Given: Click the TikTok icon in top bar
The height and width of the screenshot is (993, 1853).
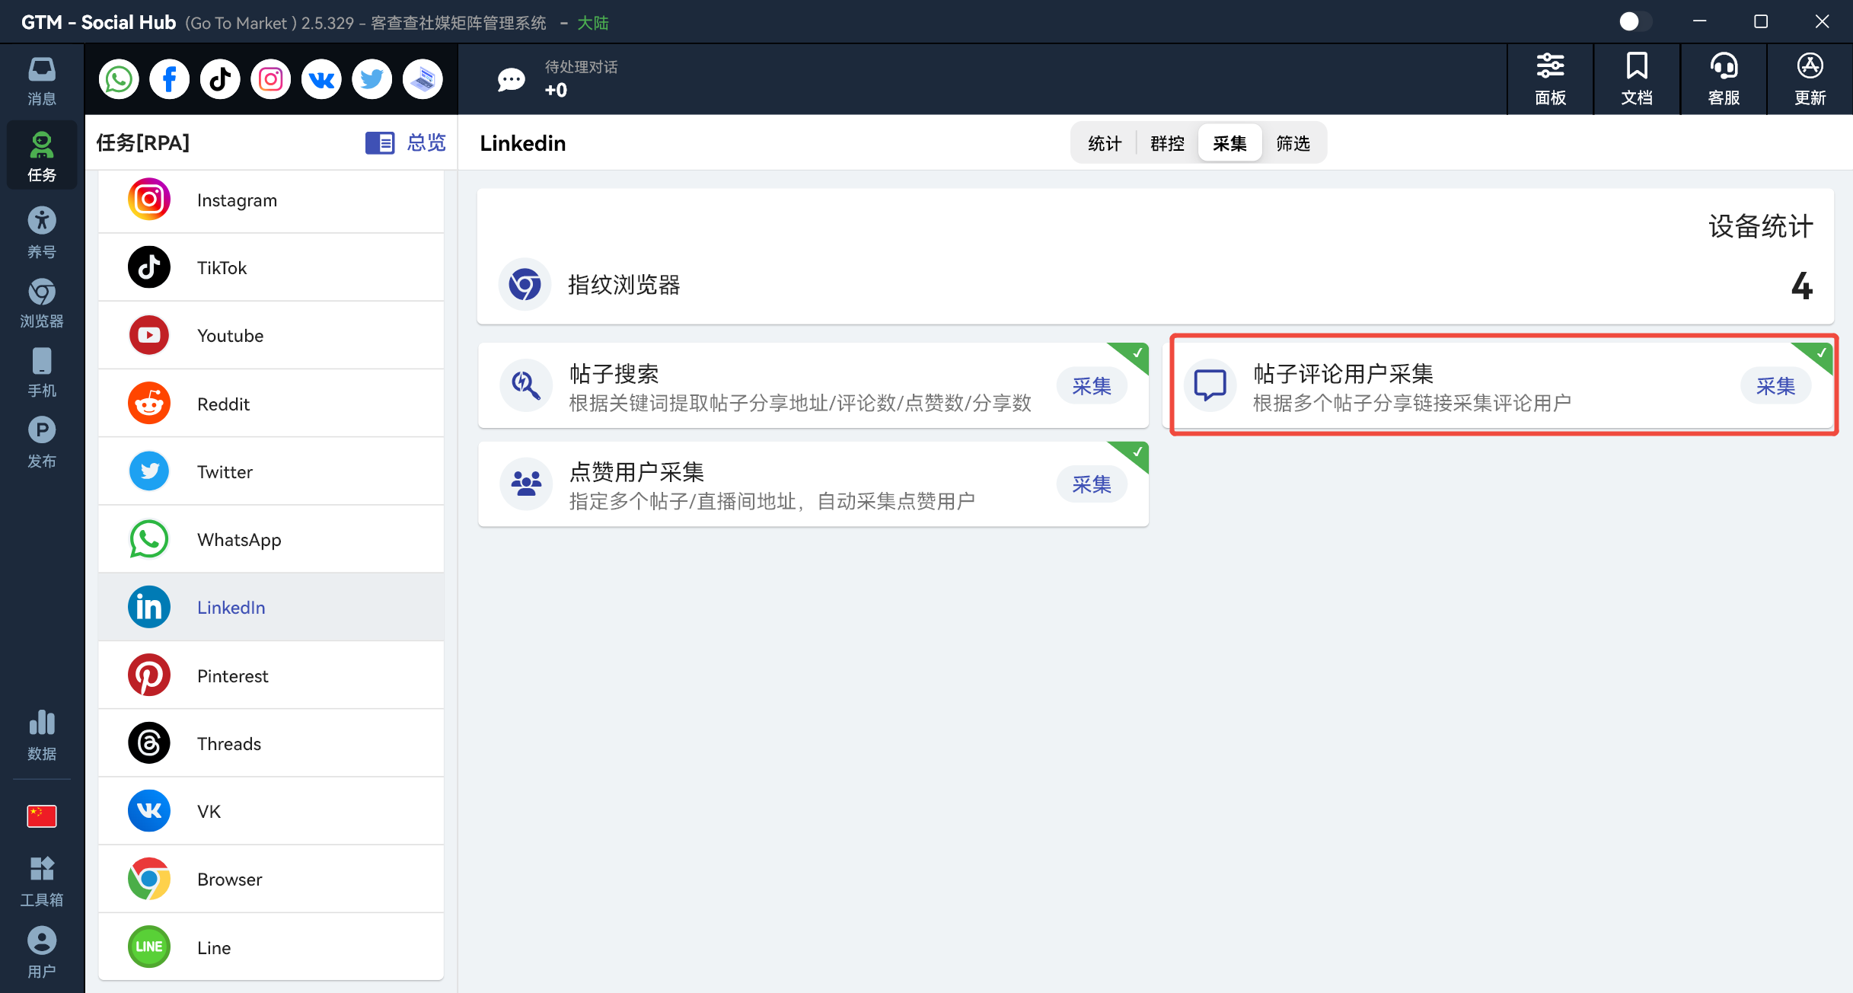Looking at the screenshot, I should coord(220,79).
